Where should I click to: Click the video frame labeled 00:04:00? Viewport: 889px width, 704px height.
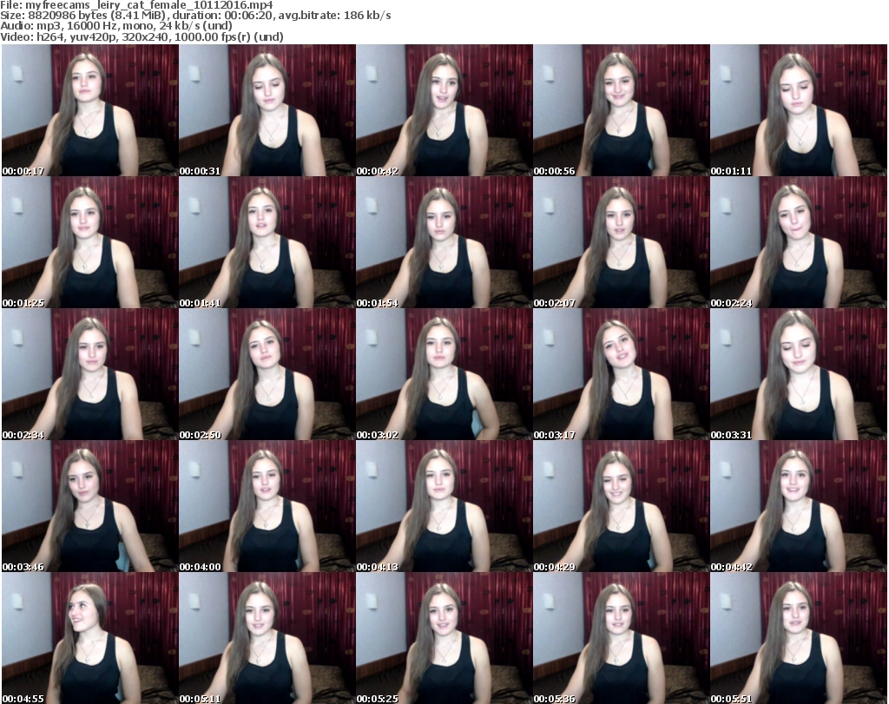267,506
